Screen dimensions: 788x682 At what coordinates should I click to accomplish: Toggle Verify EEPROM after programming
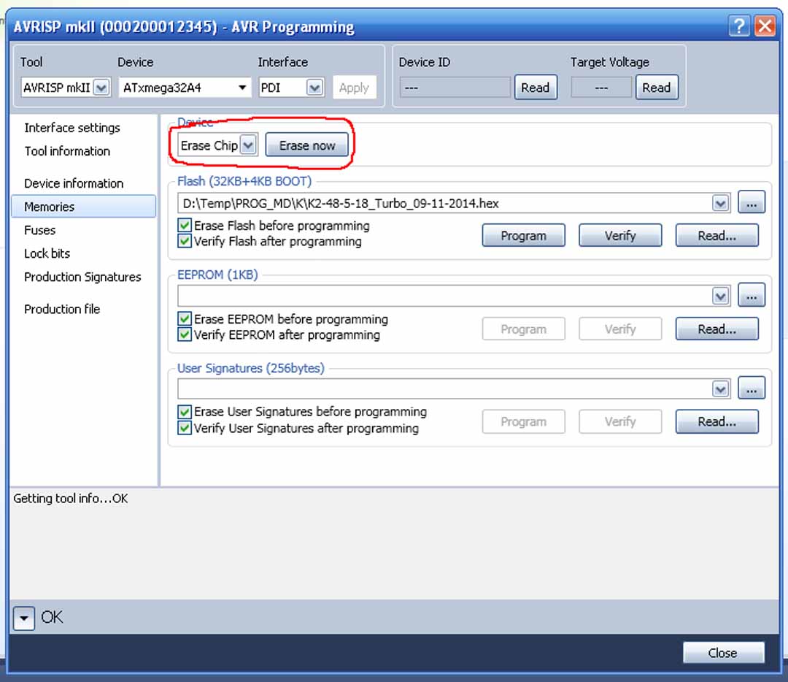(185, 335)
